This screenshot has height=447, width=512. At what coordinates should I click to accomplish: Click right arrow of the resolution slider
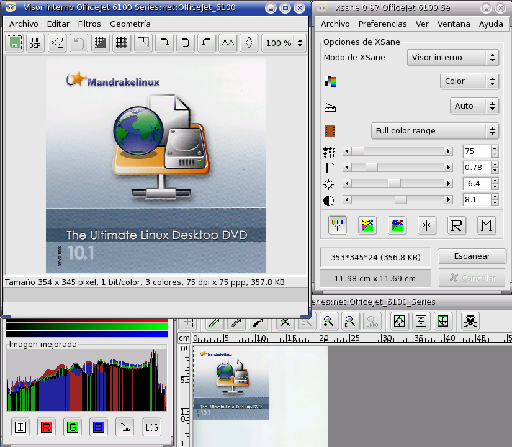click(x=449, y=151)
